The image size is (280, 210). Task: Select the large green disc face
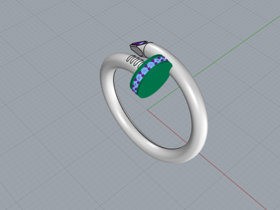point(156,80)
